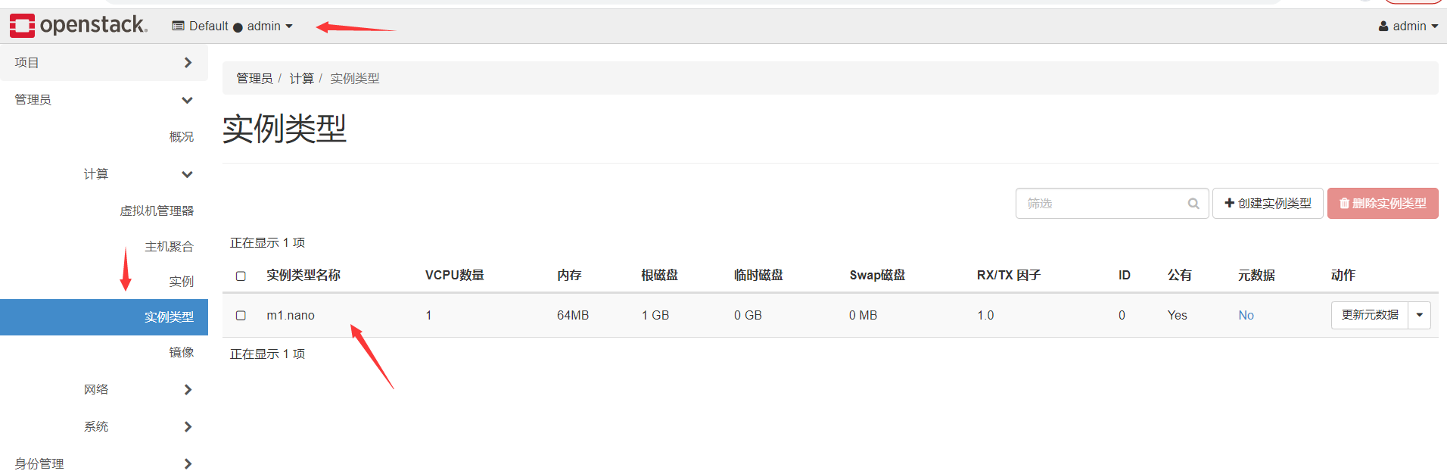1447x474 pixels.
Task: Collapse the 计算 section chevron
Action: 188,174
